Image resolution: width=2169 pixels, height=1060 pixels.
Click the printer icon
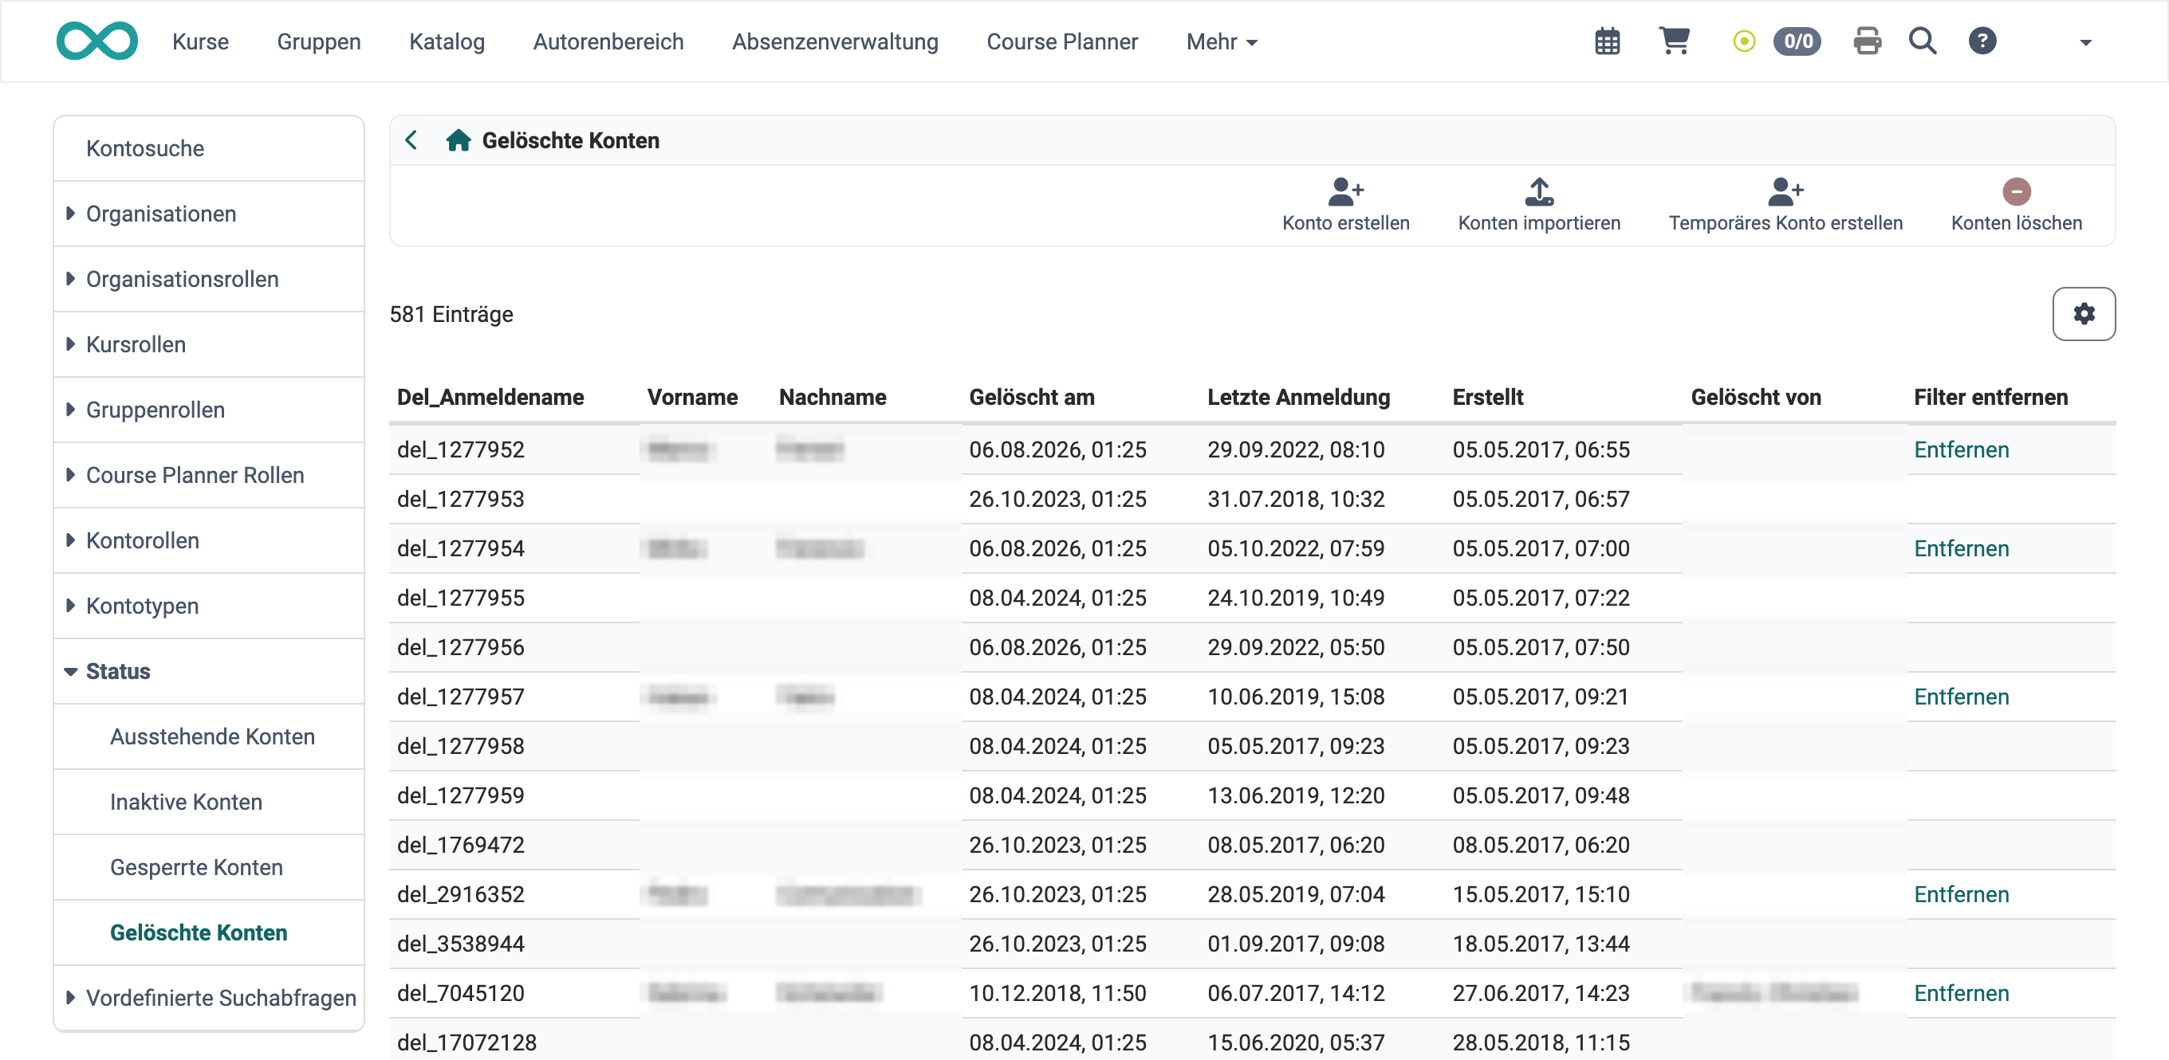pos(1867,41)
